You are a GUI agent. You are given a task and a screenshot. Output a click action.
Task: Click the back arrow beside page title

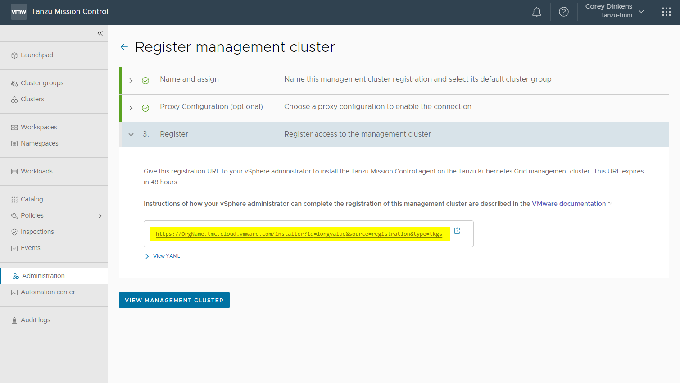pos(124,47)
